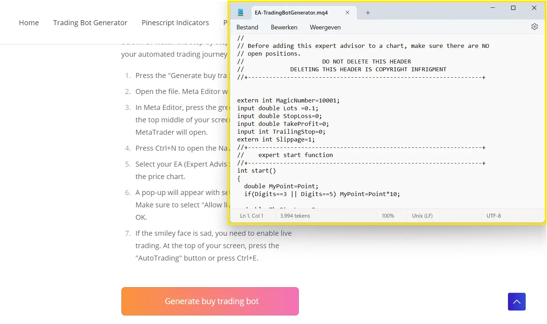
Task: Minimize the Notepad window
Action: point(493,8)
